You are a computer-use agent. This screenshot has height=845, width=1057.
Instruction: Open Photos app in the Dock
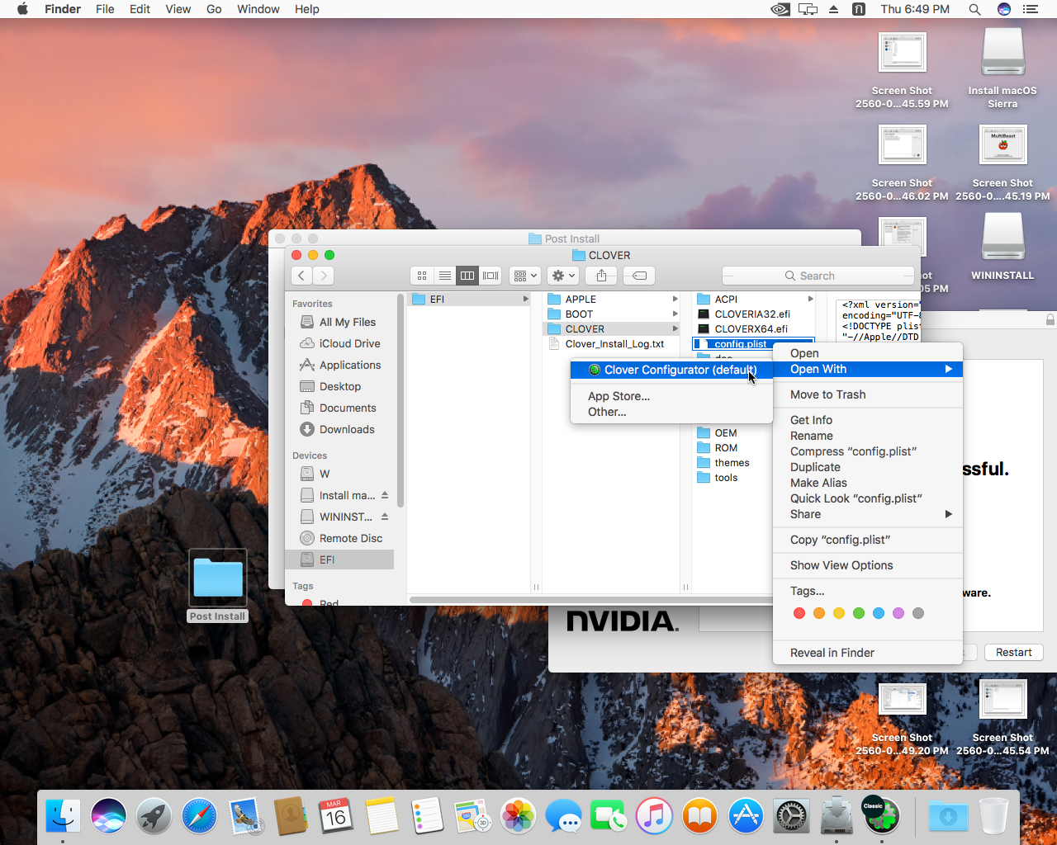518,816
